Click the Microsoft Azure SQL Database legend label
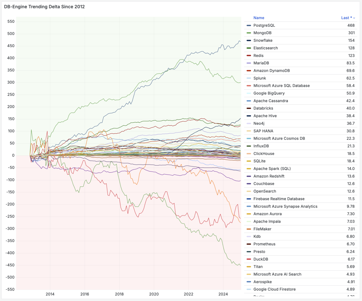 281,86
